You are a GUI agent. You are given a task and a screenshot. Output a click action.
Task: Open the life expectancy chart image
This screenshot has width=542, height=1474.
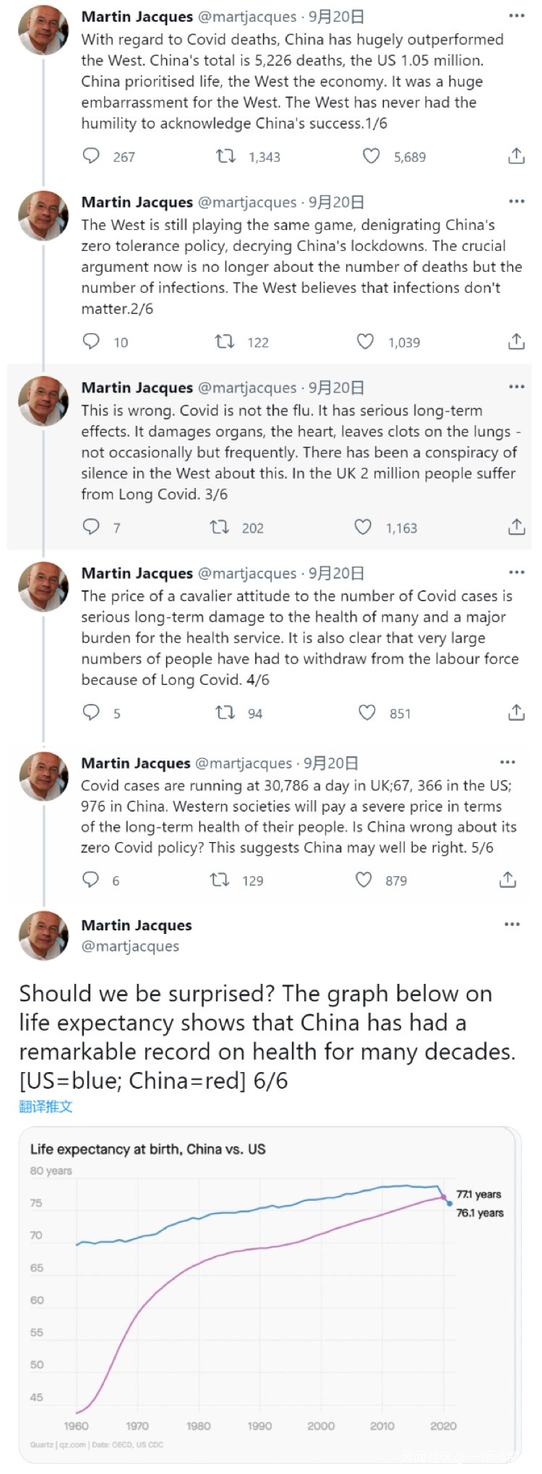click(x=269, y=1294)
